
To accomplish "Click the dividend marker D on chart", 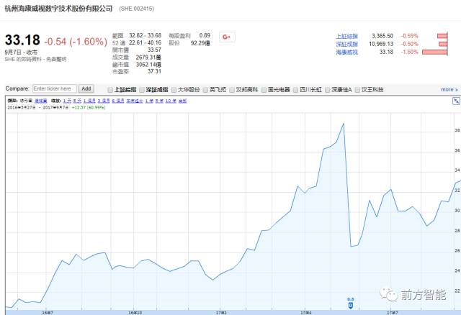I will (351, 306).
